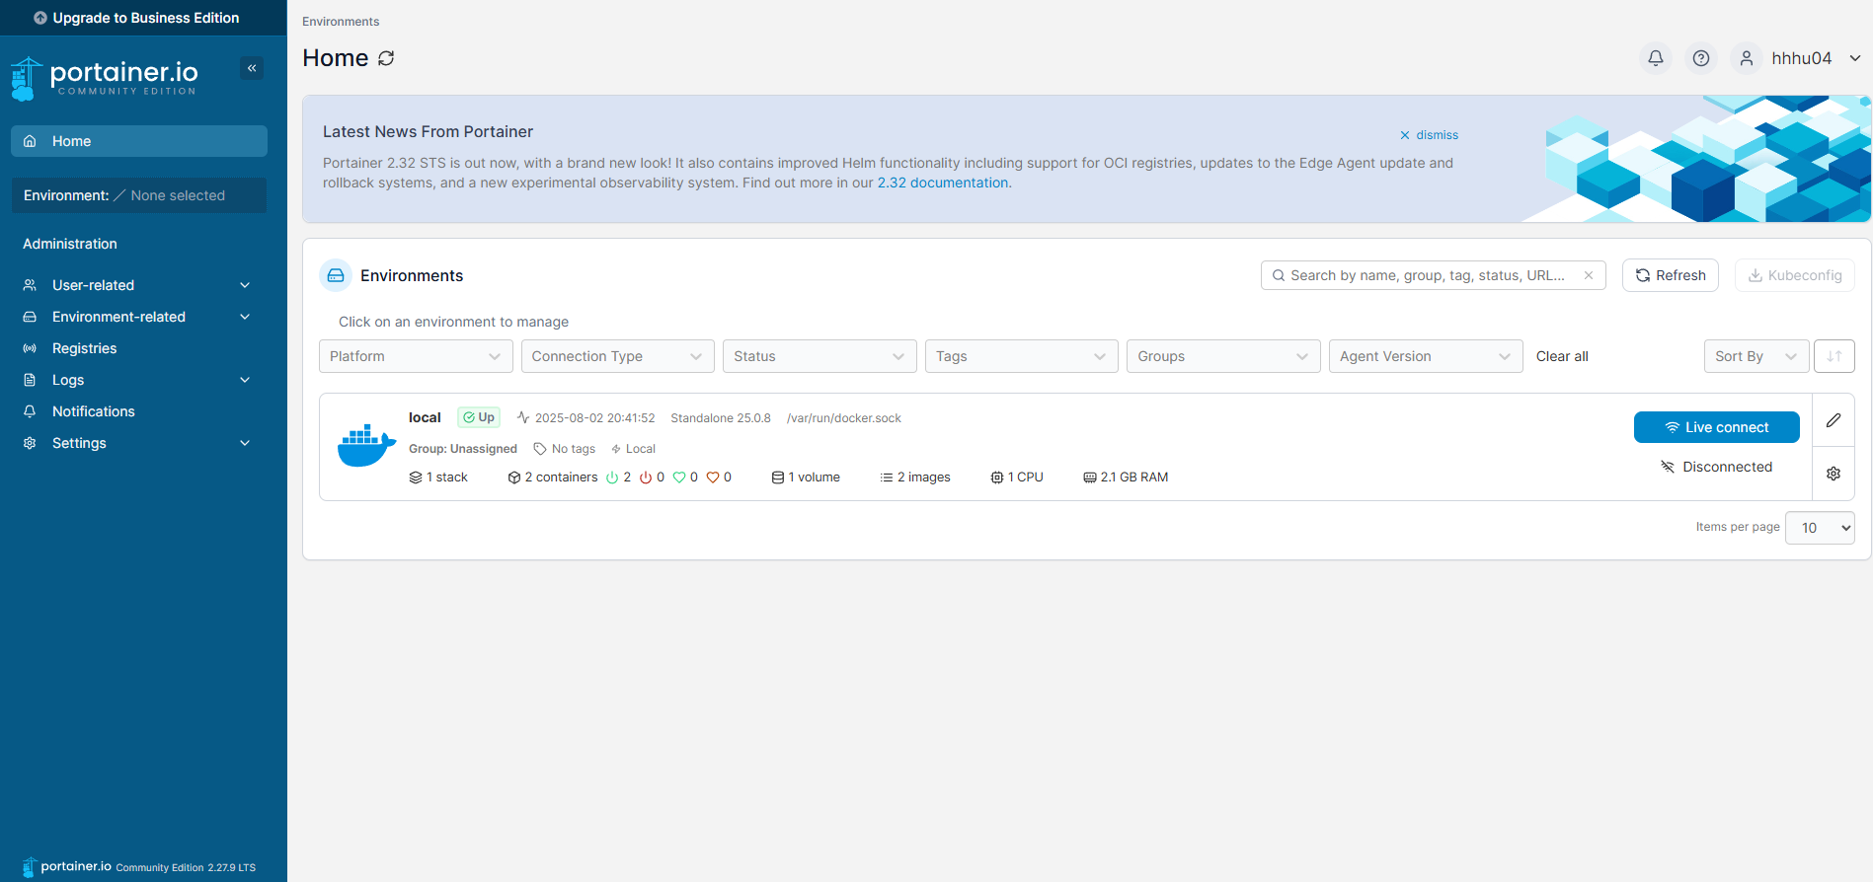Collapse the sidebar with double-chevron icon
Image resolution: width=1873 pixels, height=882 pixels.
(x=252, y=68)
